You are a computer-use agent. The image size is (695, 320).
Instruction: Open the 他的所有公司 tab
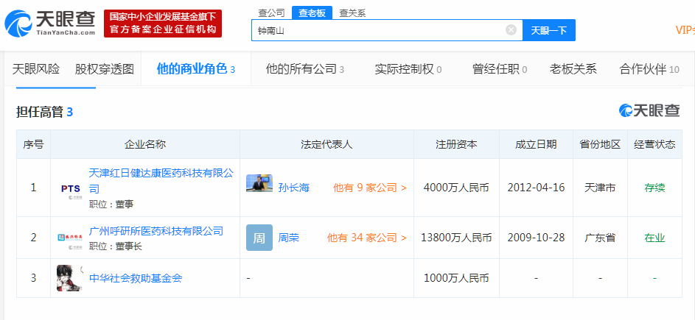point(305,69)
